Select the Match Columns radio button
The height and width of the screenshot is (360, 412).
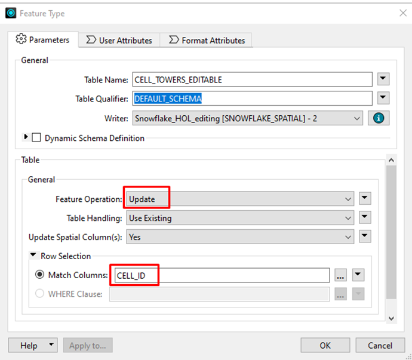pyautogui.click(x=40, y=275)
